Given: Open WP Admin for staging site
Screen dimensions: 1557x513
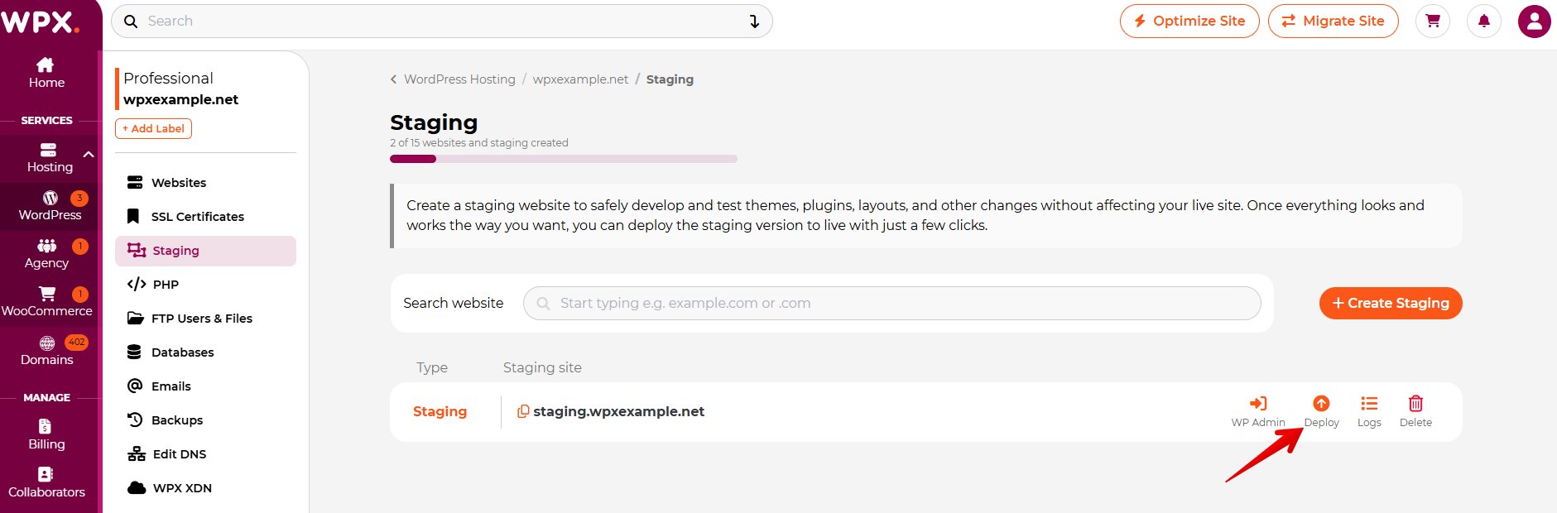Looking at the screenshot, I should click(x=1258, y=411).
